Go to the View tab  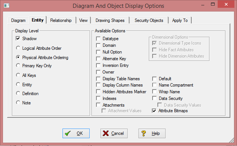coord(83,20)
